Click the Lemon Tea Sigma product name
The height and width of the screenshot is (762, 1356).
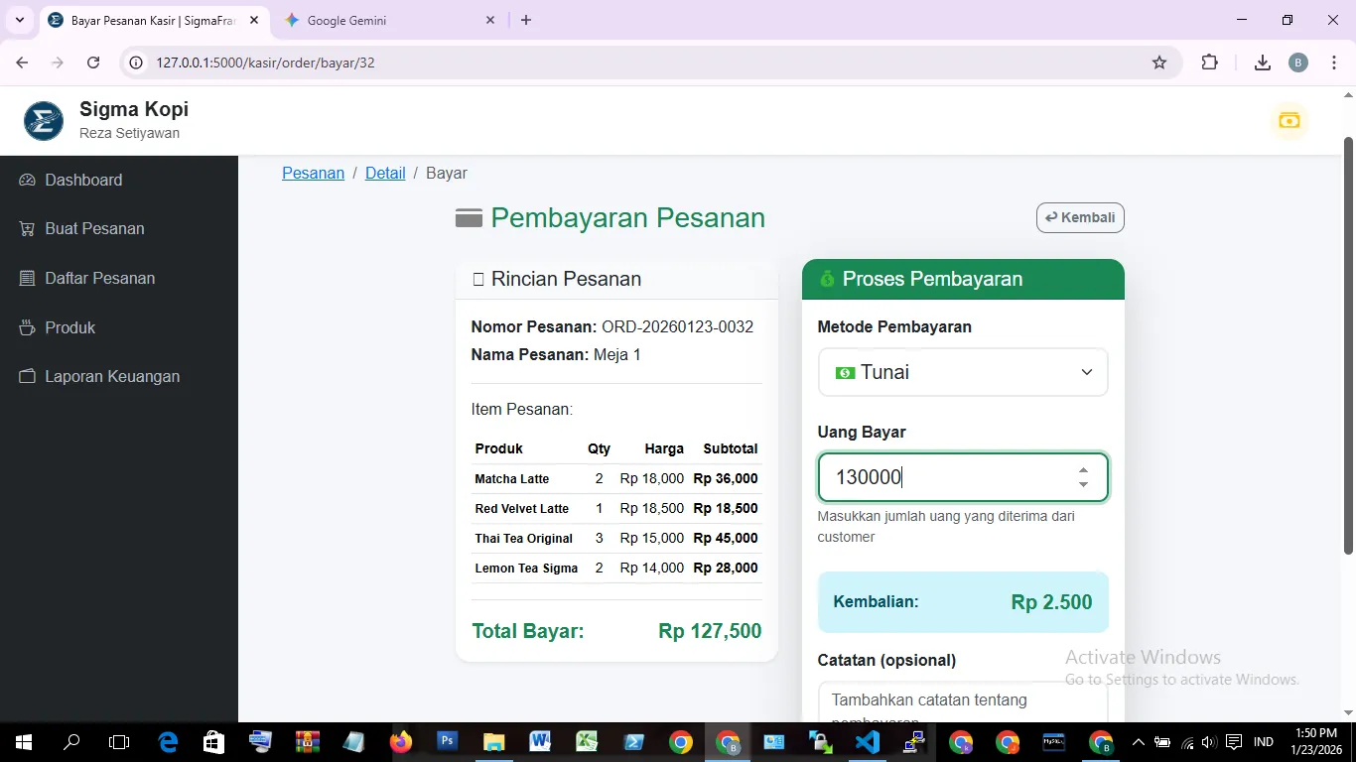coord(526,568)
